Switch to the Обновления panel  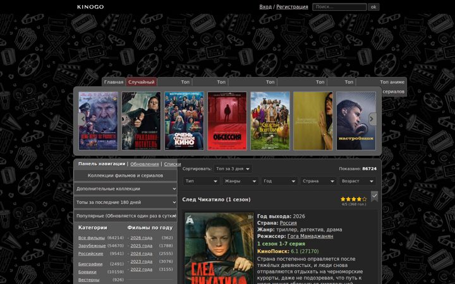[145, 164]
